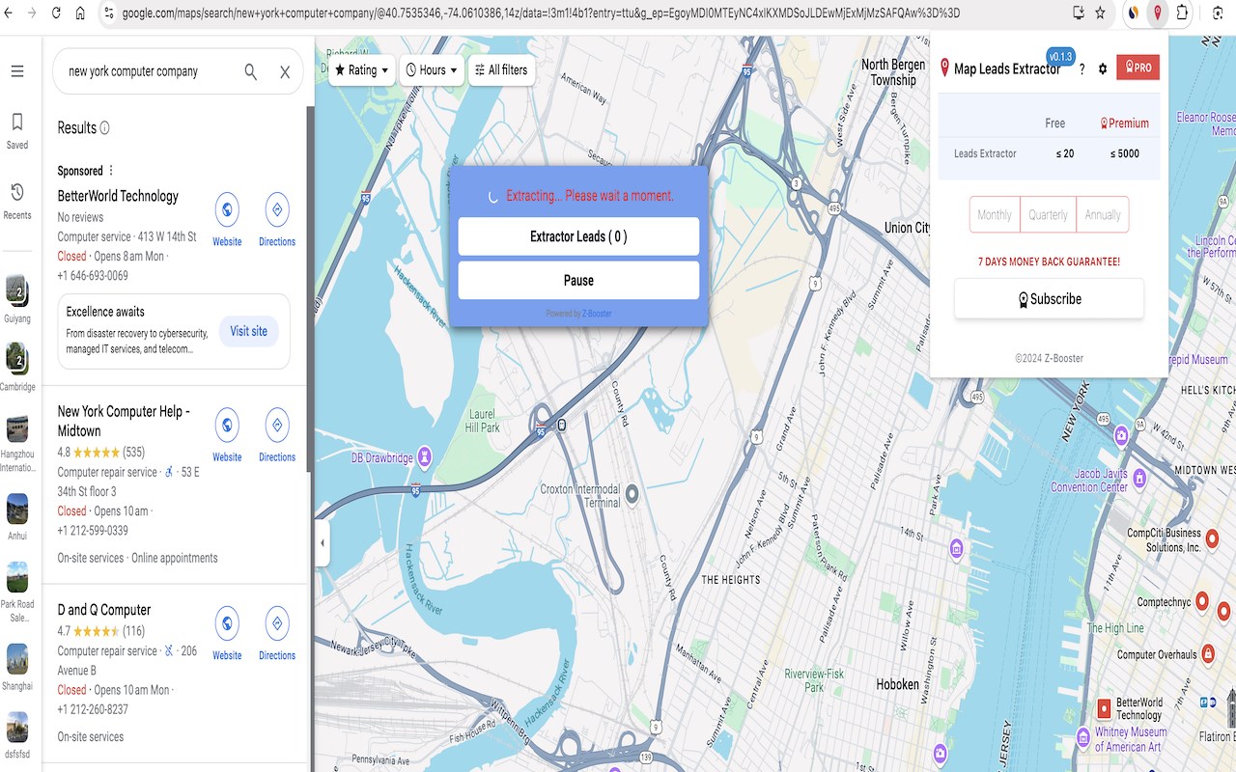Viewport: 1236px width, 772px height.
Task: Click Croxton Intermodal Terminal marker
Action: pyautogui.click(x=632, y=494)
